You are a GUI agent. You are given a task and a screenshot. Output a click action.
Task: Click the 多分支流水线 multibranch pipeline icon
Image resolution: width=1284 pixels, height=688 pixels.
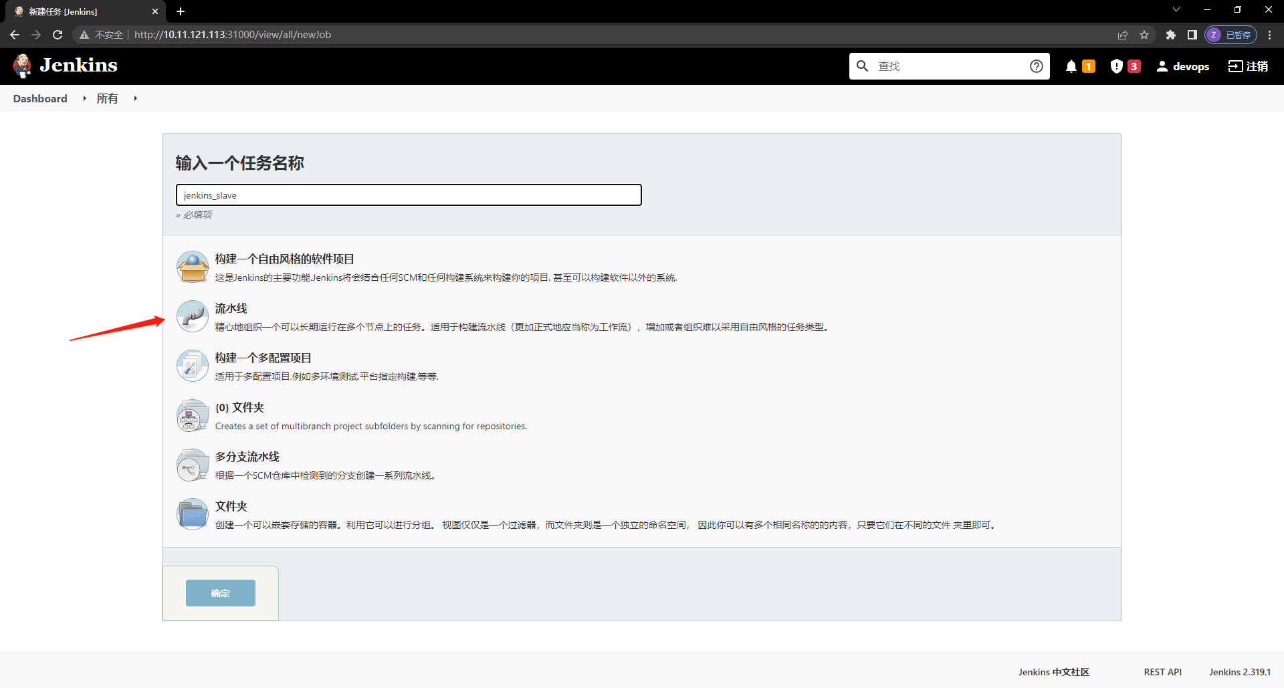(x=192, y=465)
